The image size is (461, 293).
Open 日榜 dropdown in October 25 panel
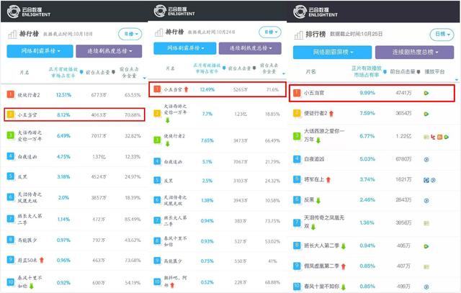pyautogui.click(x=442, y=35)
